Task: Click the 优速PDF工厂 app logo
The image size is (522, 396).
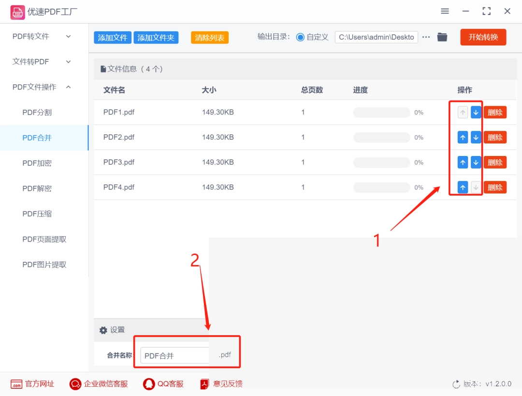Action: click(17, 12)
